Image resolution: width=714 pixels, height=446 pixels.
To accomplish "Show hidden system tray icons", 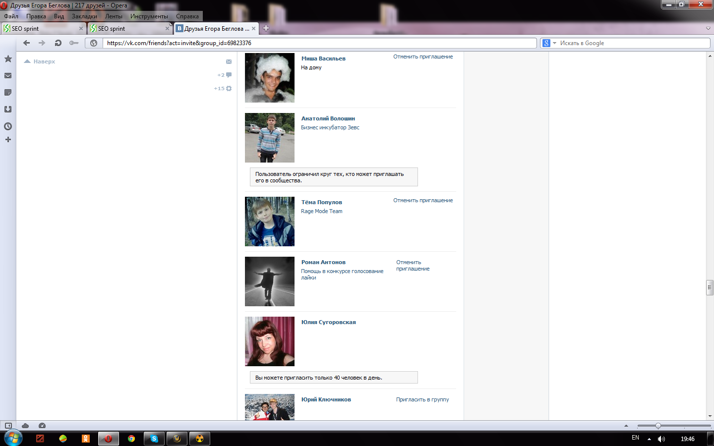I will click(649, 439).
